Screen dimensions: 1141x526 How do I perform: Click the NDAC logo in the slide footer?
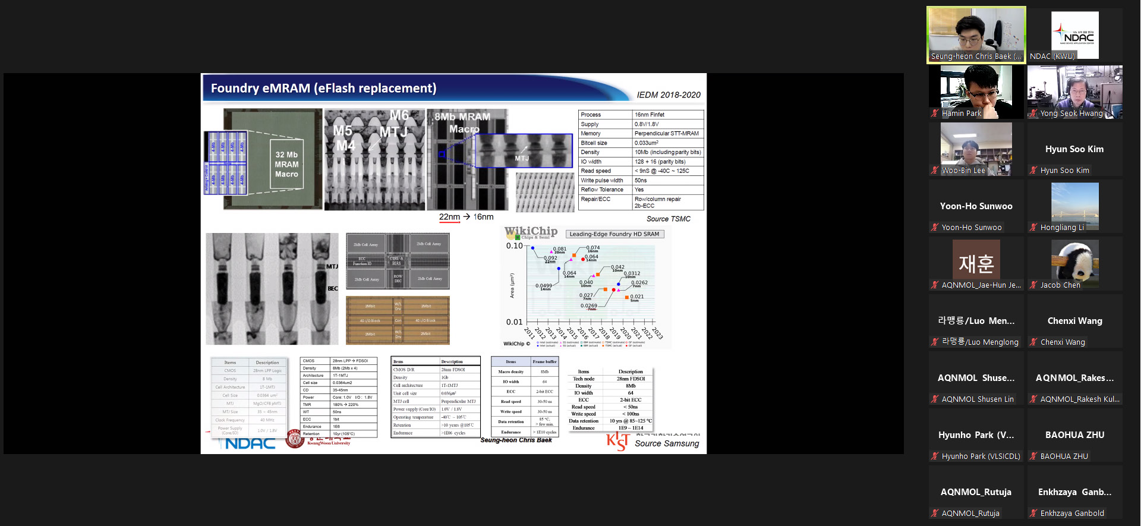coord(250,443)
